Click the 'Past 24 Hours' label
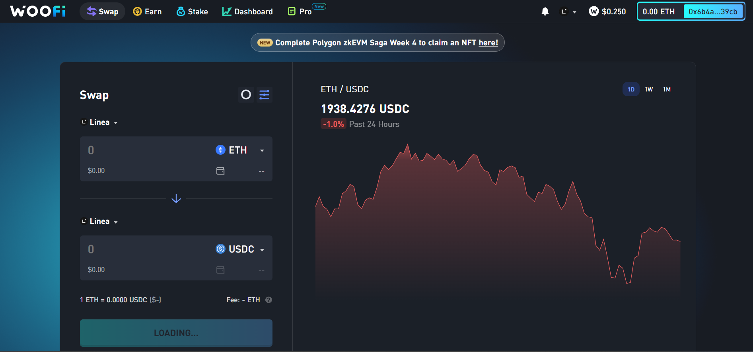 374,124
